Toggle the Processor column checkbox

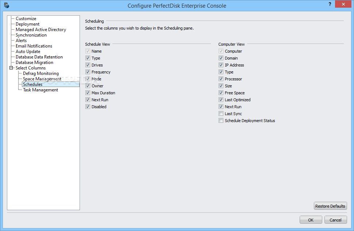point(221,79)
